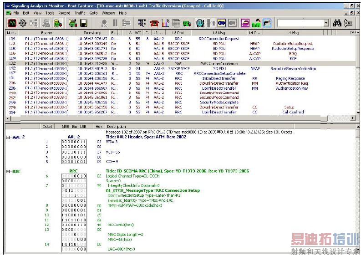
Task: Sort by the L3 Msg column header
Action: [x=219, y=33]
